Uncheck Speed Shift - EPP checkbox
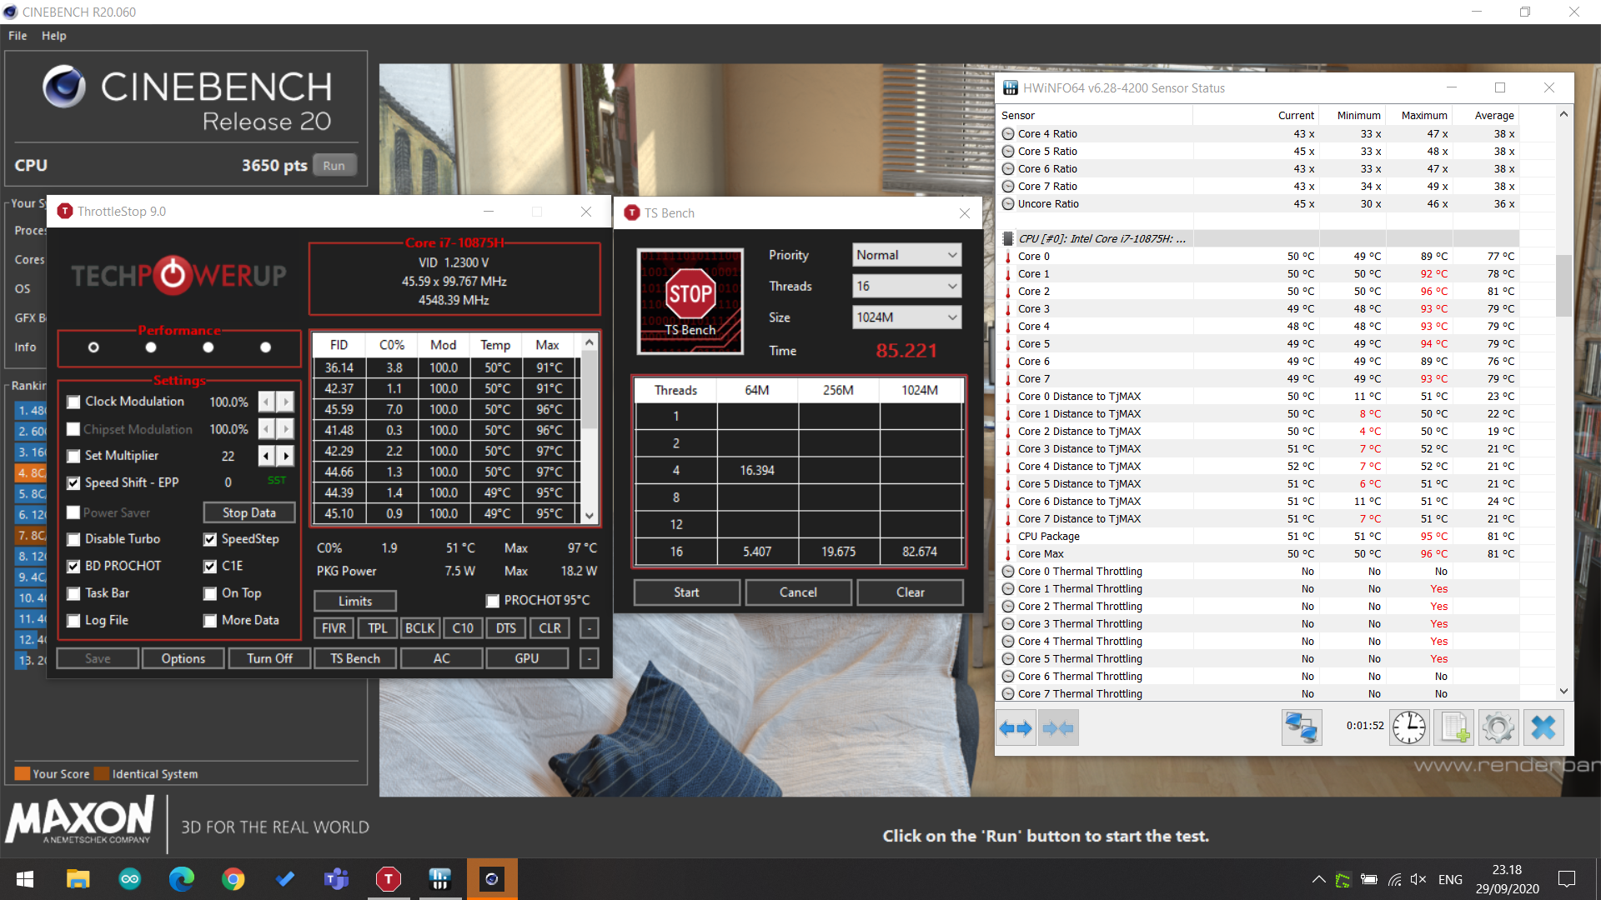Screen dimensions: 1601x900 click(73, 483)
